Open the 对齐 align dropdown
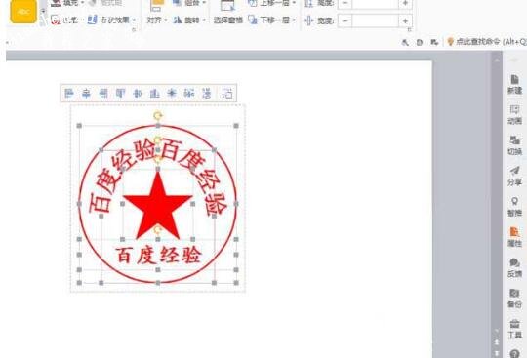Viewport: 527px width, 358px height. click(x=157, y=20)
